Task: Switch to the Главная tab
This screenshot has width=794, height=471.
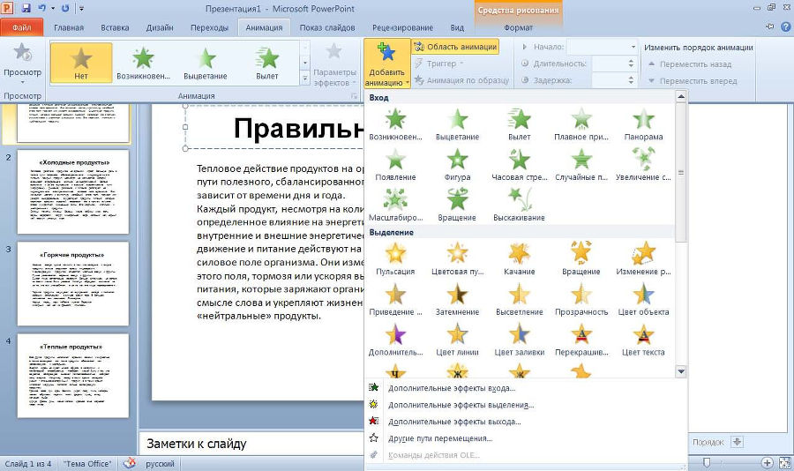Action: point(69,27)
